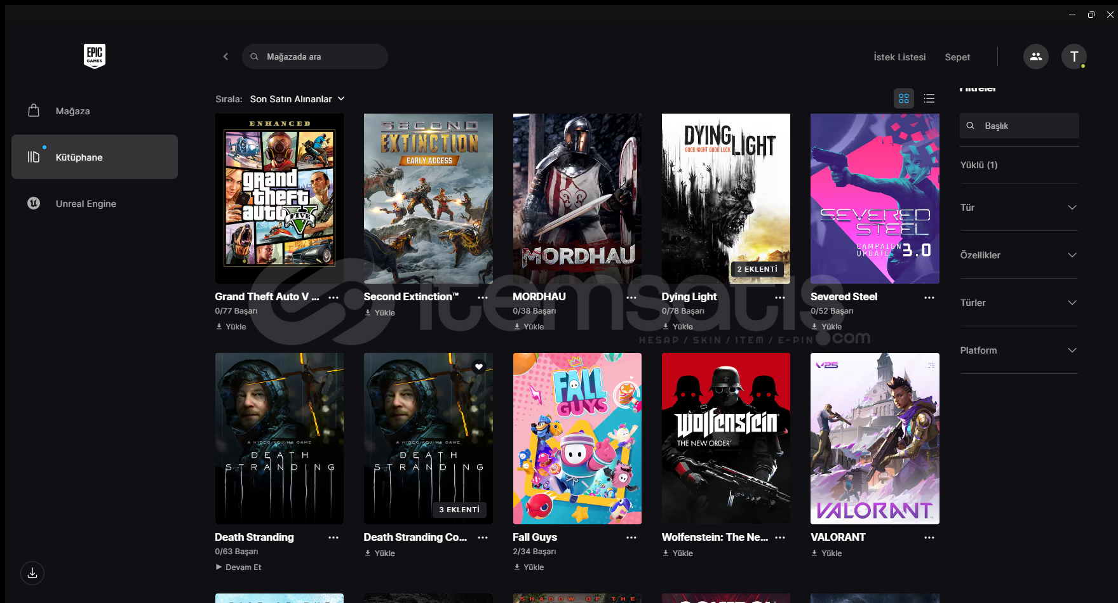Open options menu for Grand Theft Auto V

tap(333, 297)
